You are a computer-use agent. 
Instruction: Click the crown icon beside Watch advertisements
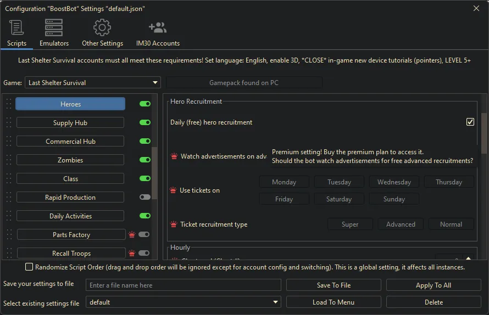click(x=174, y=156)
